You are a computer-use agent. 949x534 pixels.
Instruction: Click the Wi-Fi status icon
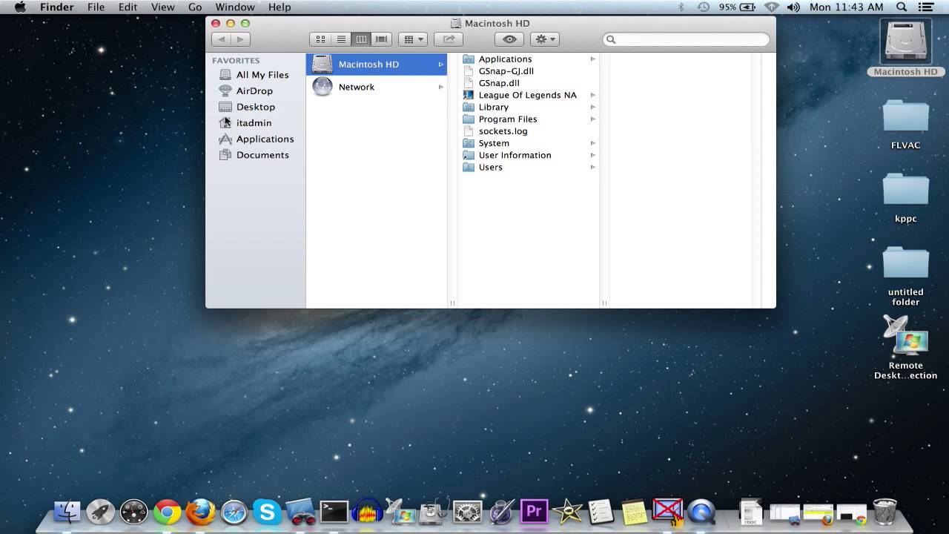771,7
